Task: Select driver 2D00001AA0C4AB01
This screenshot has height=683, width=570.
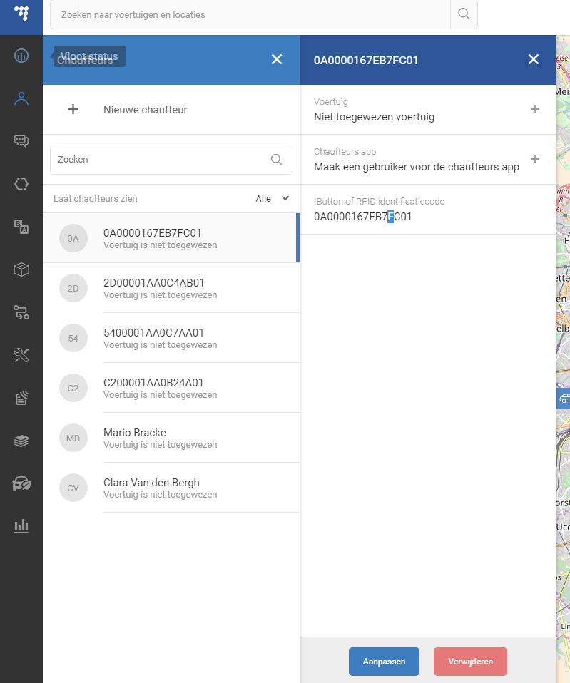Action: click(x=171, y=288)
